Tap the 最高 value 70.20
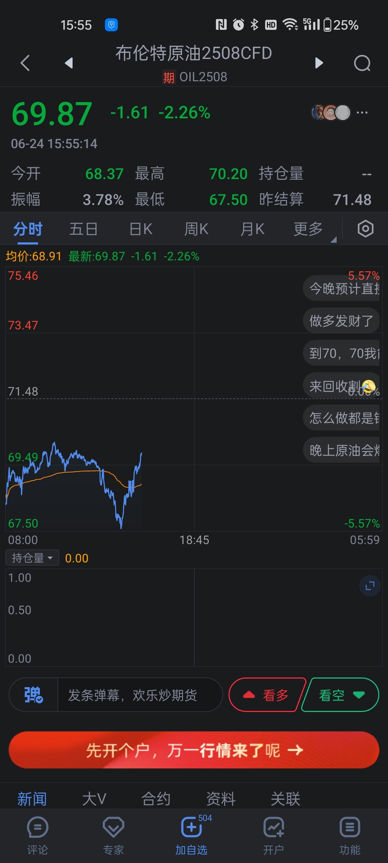Screen dimensions: 388x863 [228, 174]
